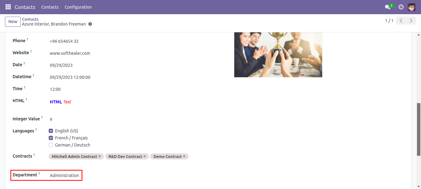Remove the R&D Dev Contract tag
This screenshot has width=421, height=189.
145,156
